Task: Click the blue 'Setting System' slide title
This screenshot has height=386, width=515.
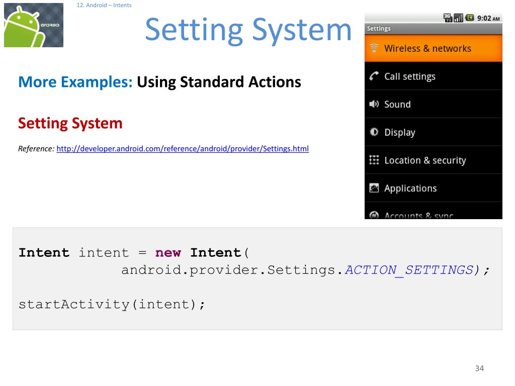Action: pos(248,30)
